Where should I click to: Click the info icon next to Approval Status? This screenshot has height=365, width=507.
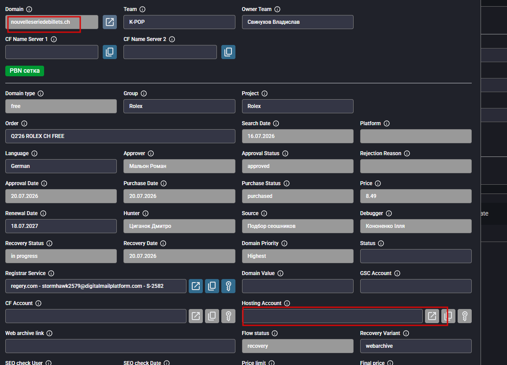[285, 153]
